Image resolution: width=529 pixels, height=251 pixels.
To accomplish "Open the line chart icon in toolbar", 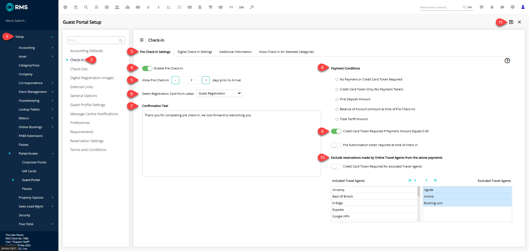I will point(169,7).
